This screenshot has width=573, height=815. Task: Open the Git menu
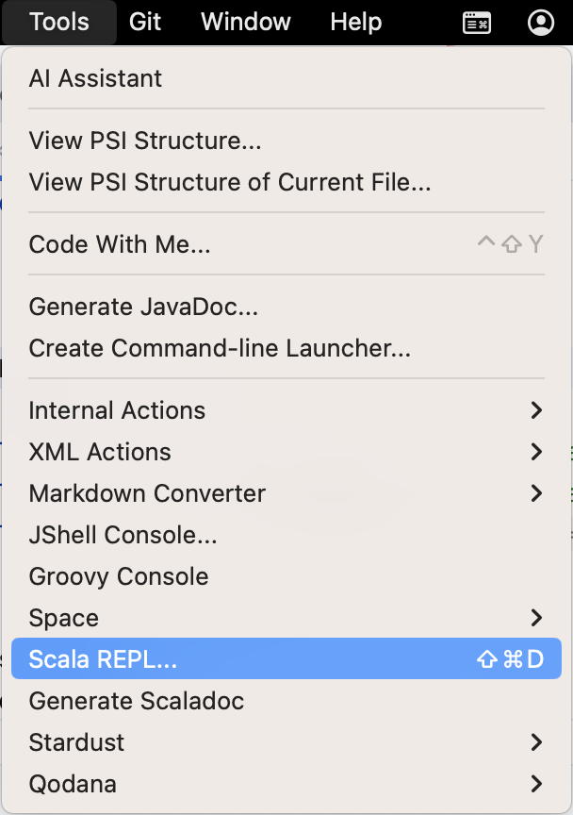144,22
